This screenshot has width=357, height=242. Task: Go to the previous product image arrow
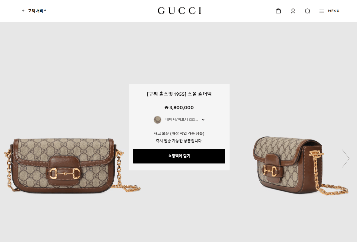pos(12,159)
